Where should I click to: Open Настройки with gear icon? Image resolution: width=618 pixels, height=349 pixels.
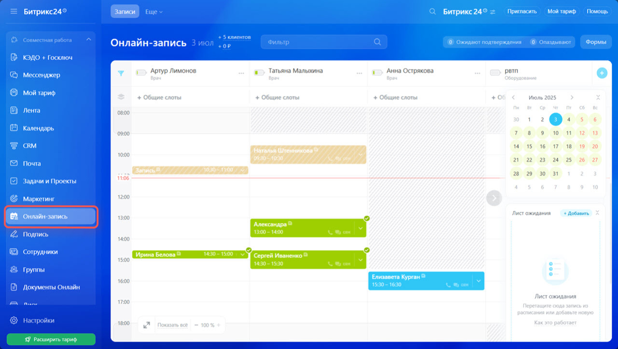click(x=32, y=321)
